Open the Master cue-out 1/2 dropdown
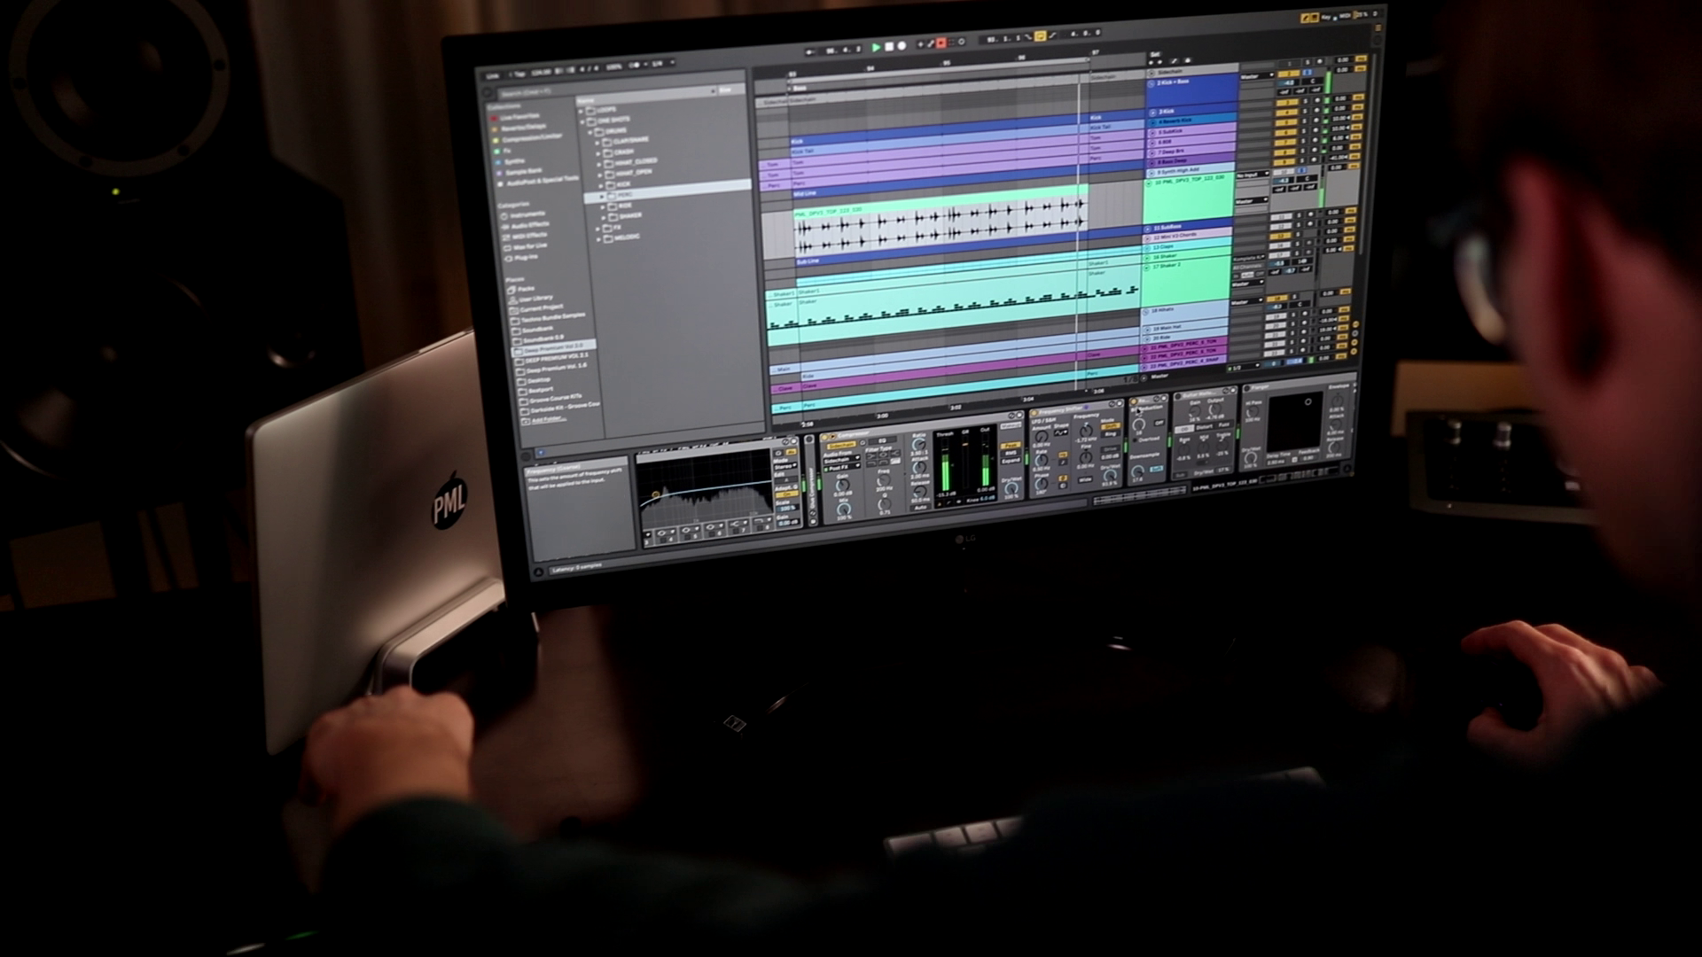This screenshot has width=1702, height=957. (x=1244, y=367)
